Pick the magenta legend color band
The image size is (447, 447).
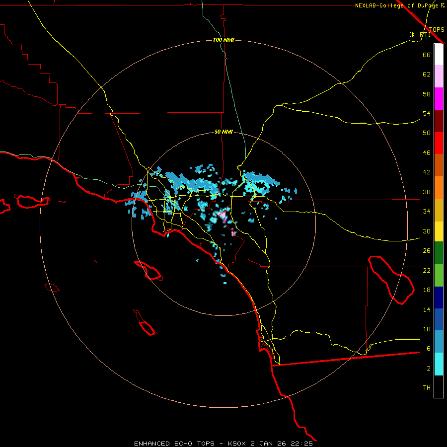click(439, 99)
